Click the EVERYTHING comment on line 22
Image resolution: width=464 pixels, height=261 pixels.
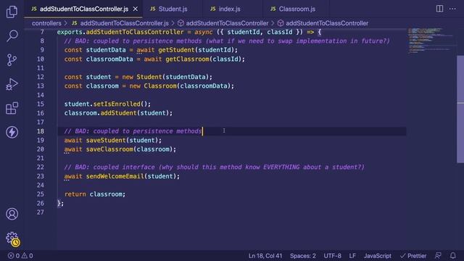click(281, 167)
